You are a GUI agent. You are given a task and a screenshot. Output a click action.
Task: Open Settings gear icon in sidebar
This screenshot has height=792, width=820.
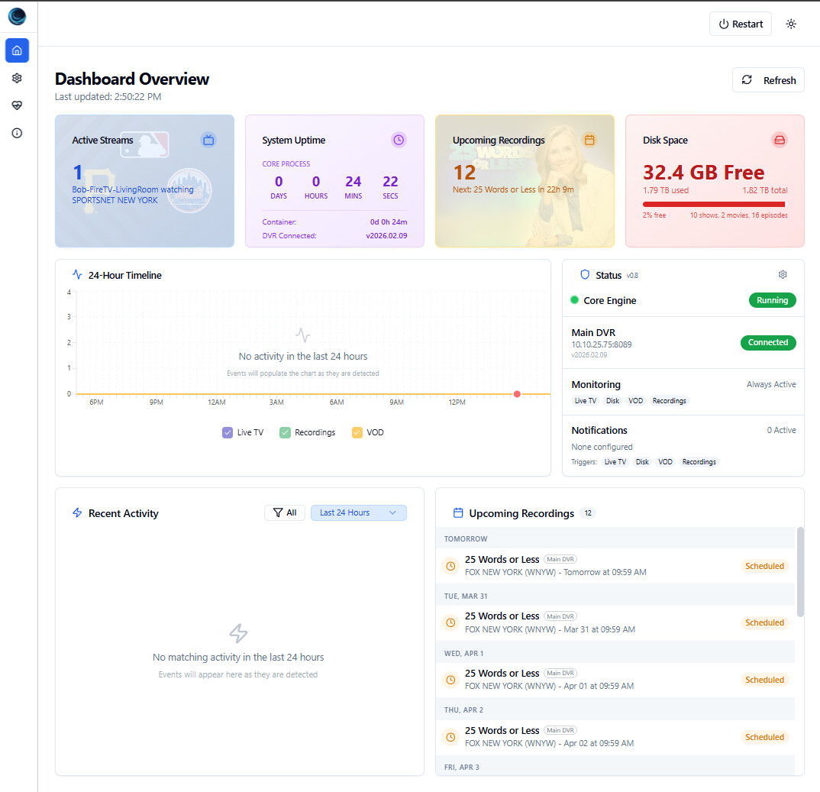(x=17, y=78)
